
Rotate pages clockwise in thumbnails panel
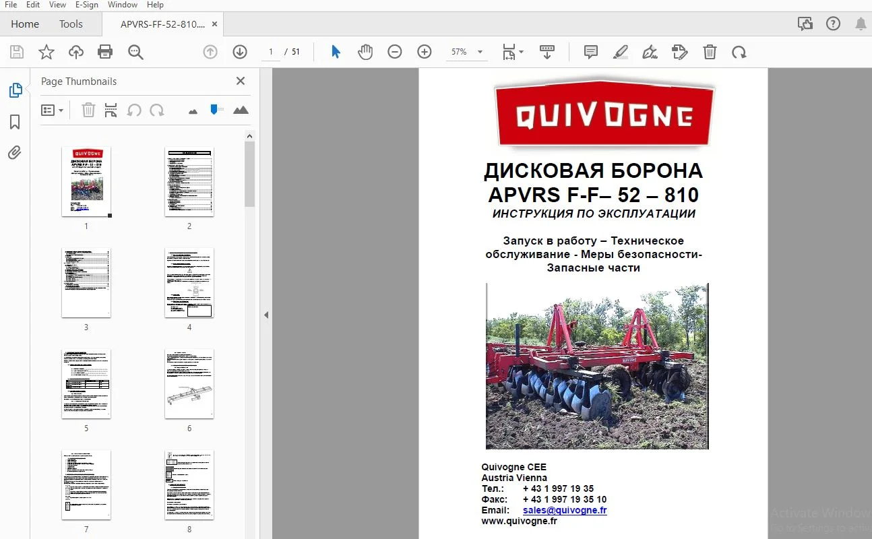157,110
